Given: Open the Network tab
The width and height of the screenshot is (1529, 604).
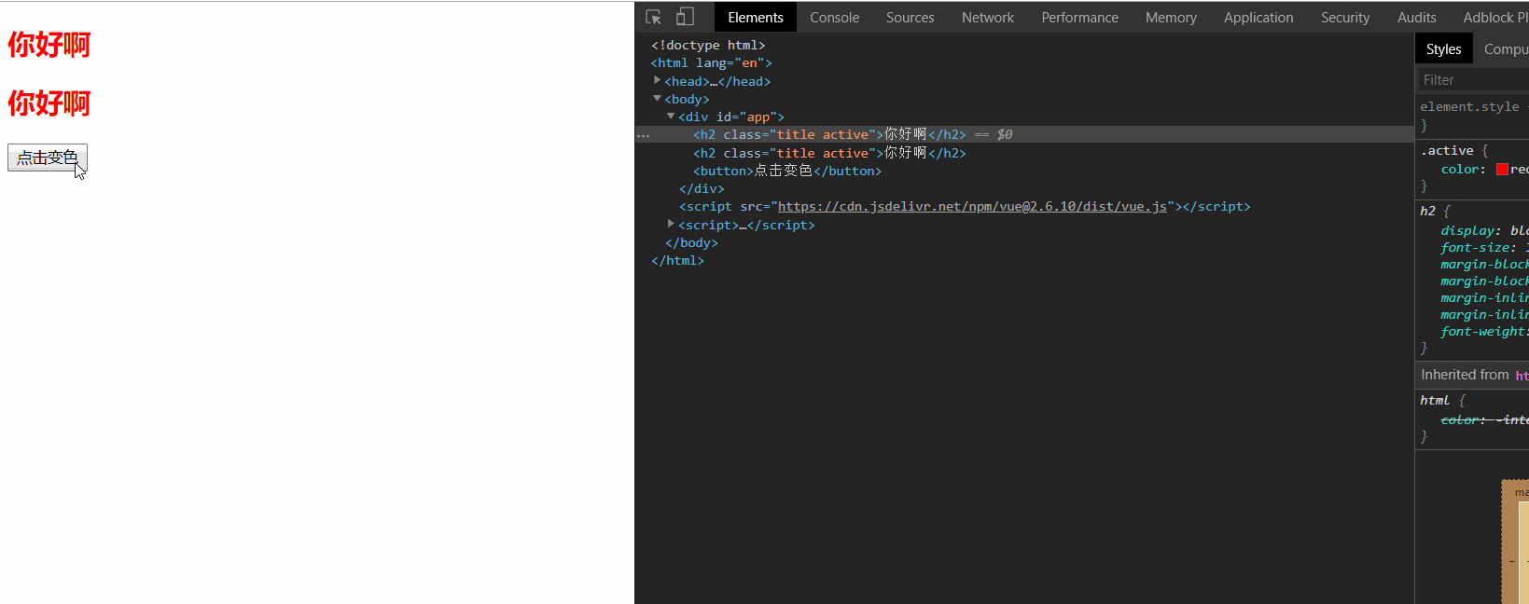Looking at the screenshot, I should [x=988, y=17].
